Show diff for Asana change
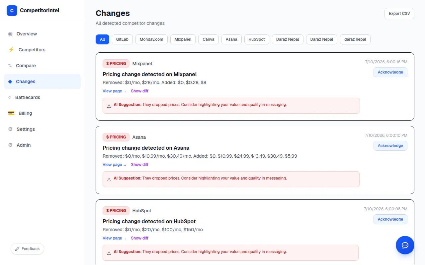The height and width of the screenshot is (265, 425). (140, 165)
